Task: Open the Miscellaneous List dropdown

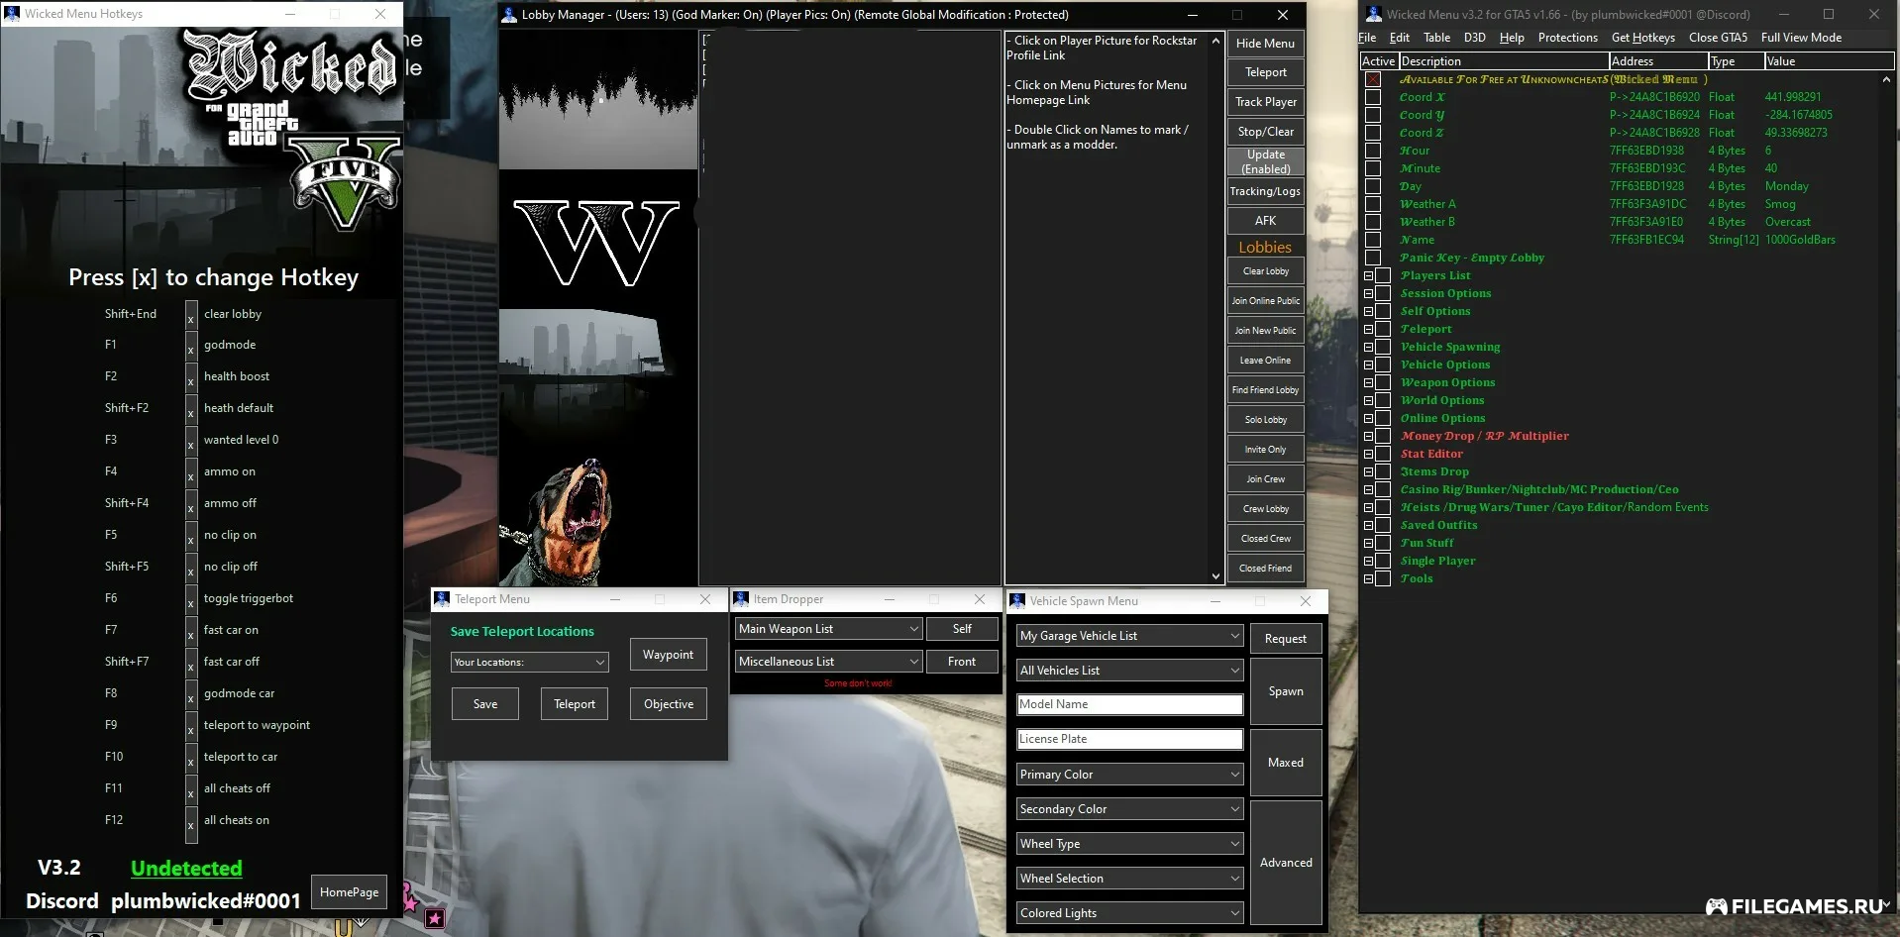Action: tap(828, 662)
